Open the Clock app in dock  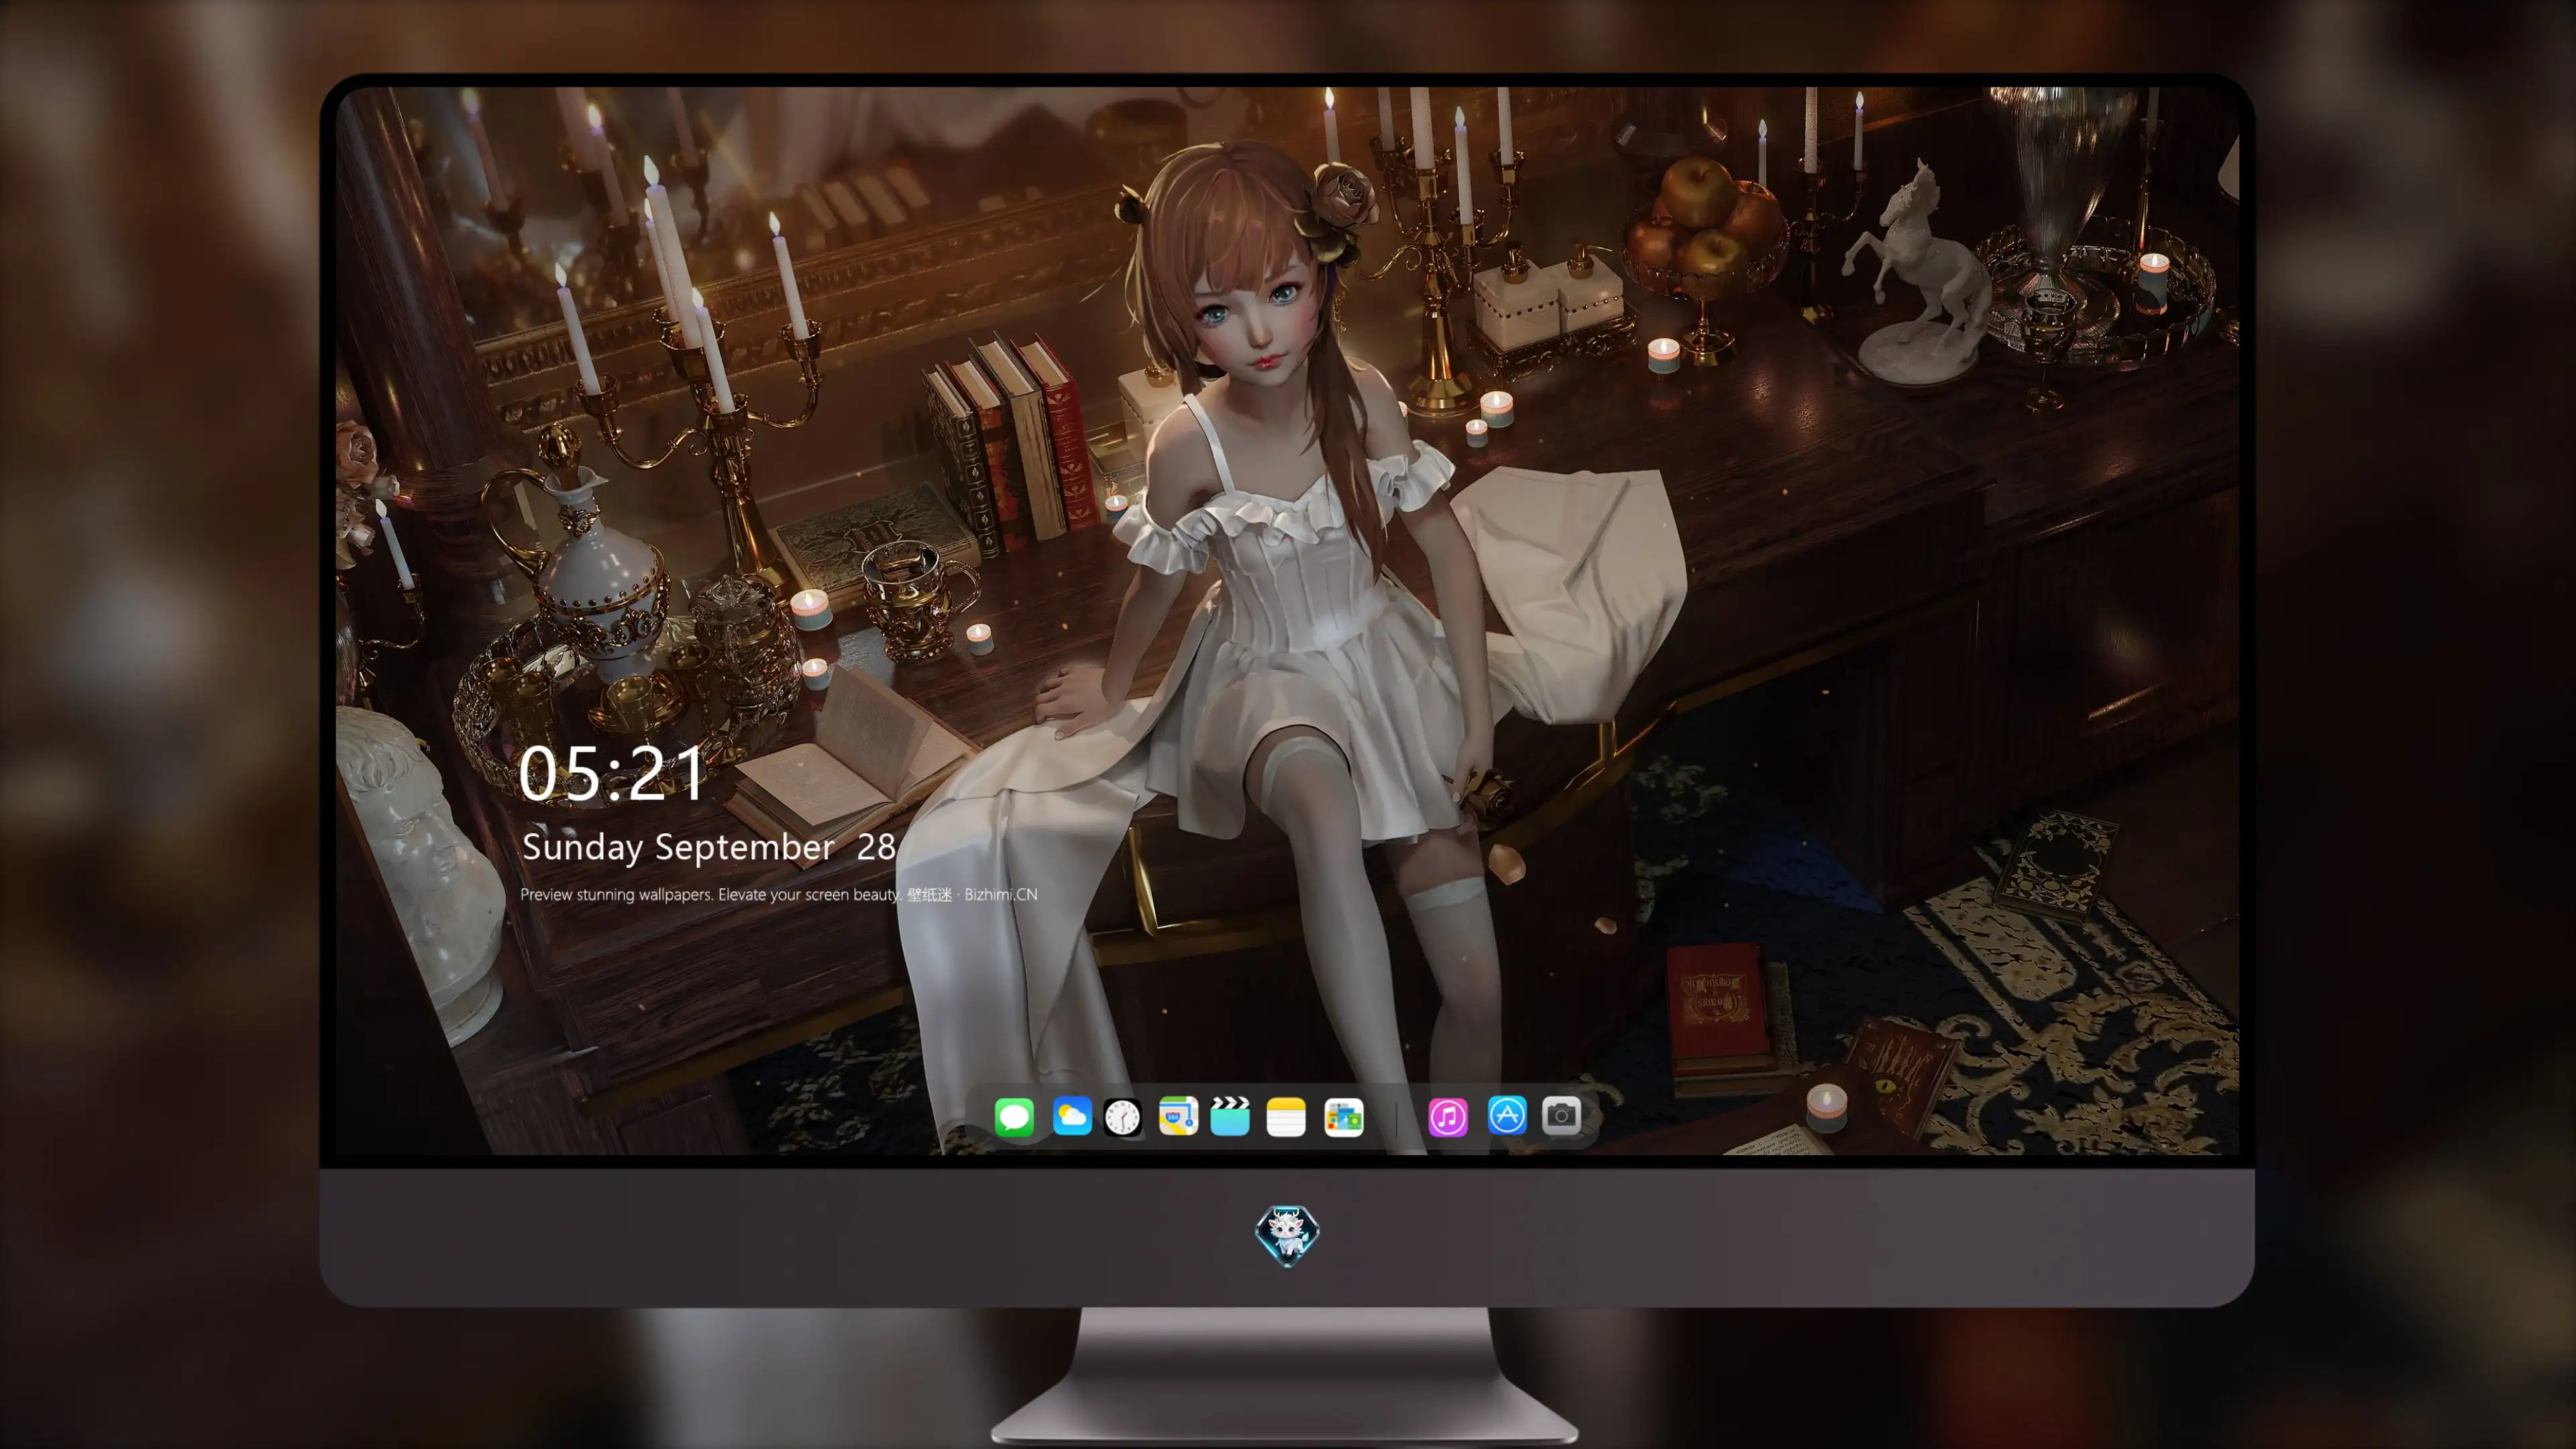pyautogui.click(x=1122, y=1117)
